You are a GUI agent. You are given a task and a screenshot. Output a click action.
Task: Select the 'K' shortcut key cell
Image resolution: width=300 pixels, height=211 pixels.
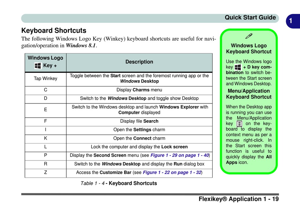pos(45,139)
